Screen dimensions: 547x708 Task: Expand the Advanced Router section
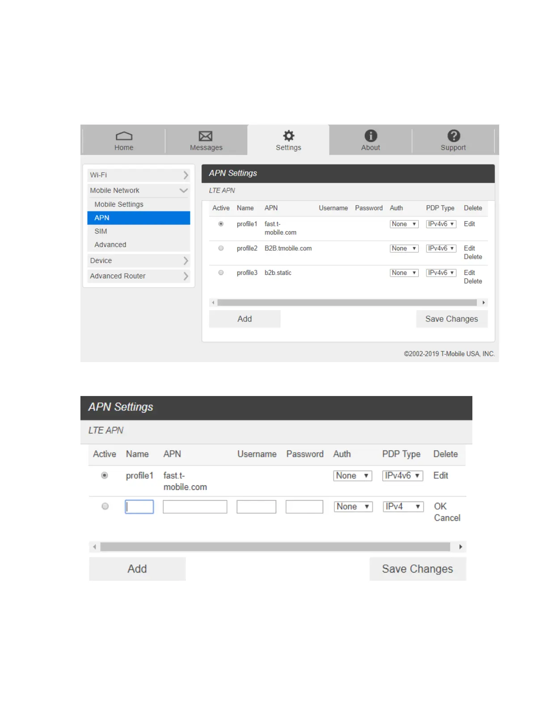139,276
